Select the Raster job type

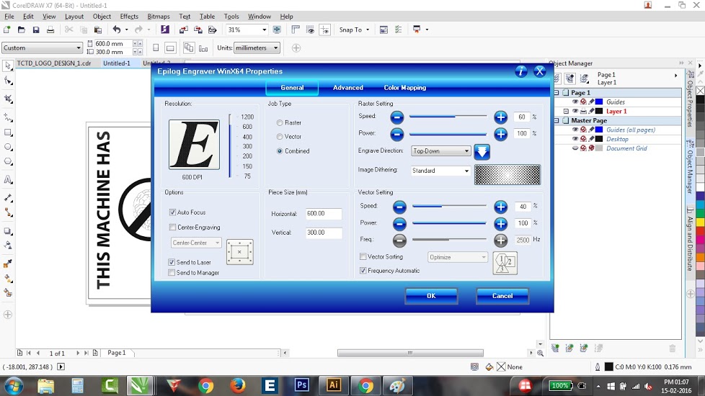coord(280,122)
